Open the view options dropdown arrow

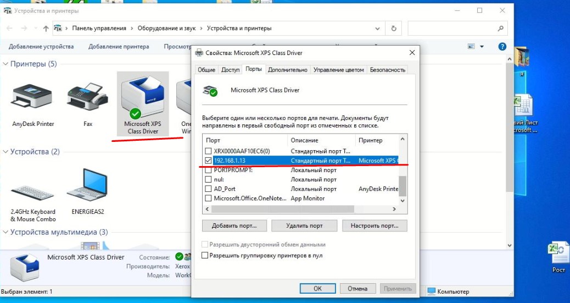482,47
